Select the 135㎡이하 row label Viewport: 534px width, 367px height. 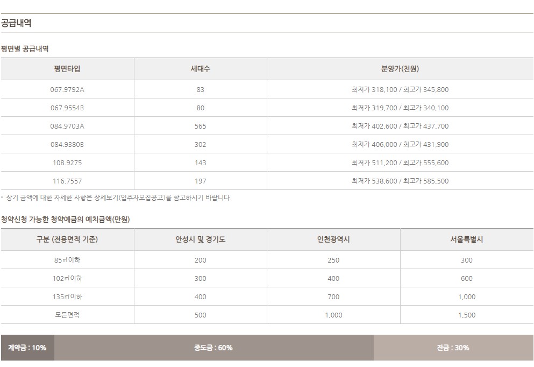click(x=67, y=297)
